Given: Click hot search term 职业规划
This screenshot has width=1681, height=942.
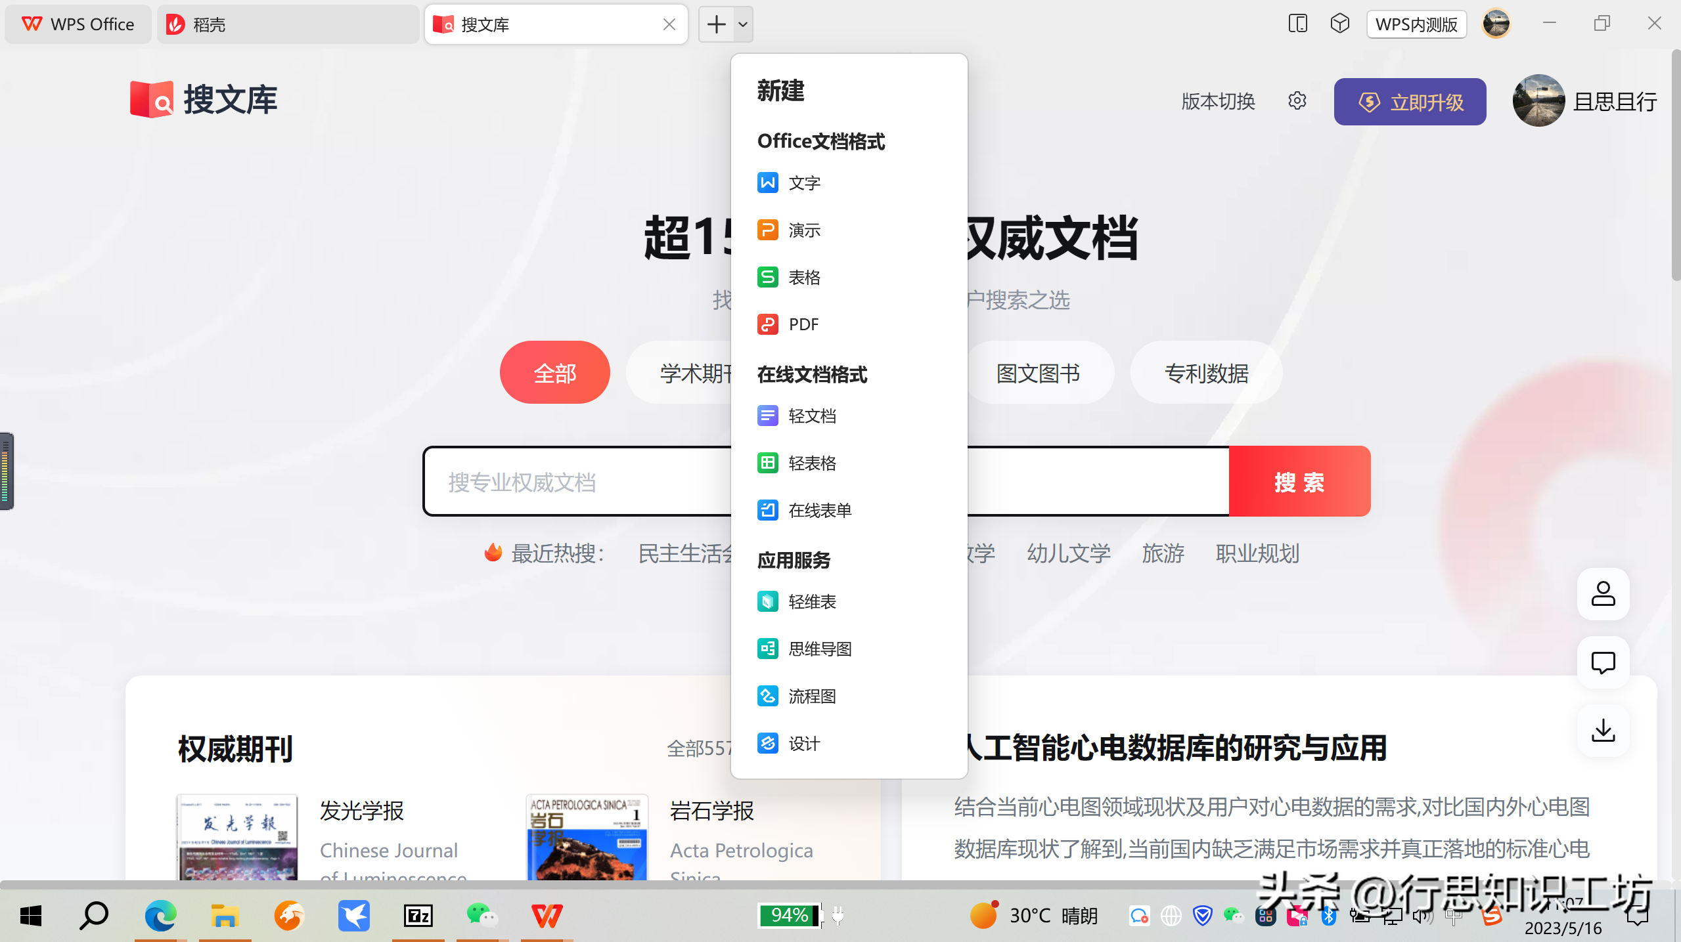Looking at the screenshot, I should (x=1257, y=553).
